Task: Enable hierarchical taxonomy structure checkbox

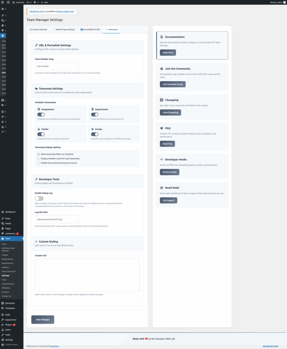Action: [x=39, y=163]
